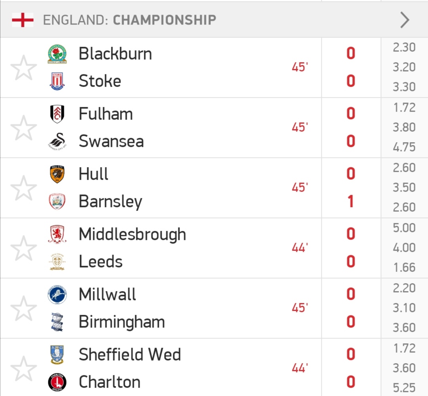Toggle favorite star for Middlesbrough vs Leeds
Screen dimensions: 428x396
[23, 248]
